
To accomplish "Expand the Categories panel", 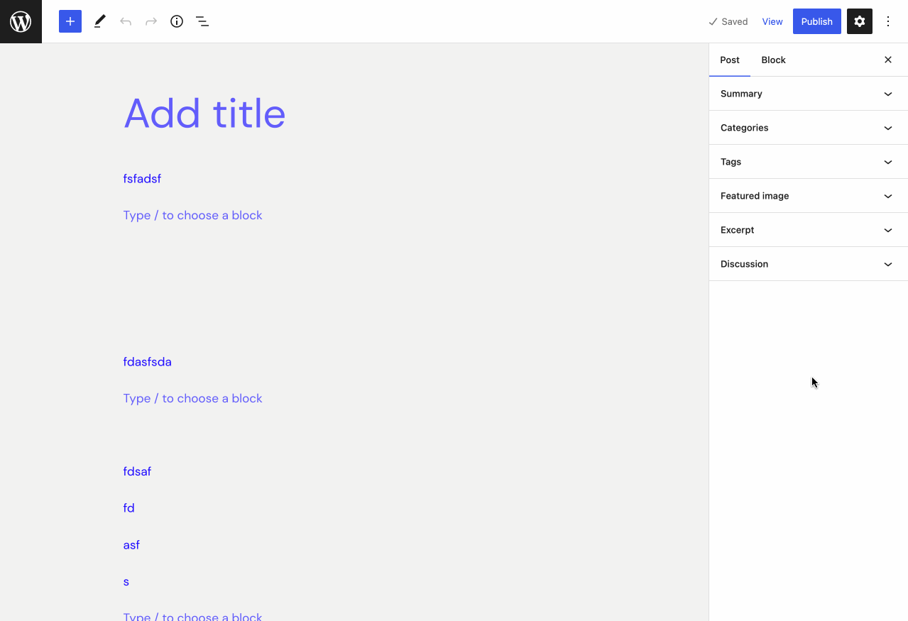I will [809, 128].
